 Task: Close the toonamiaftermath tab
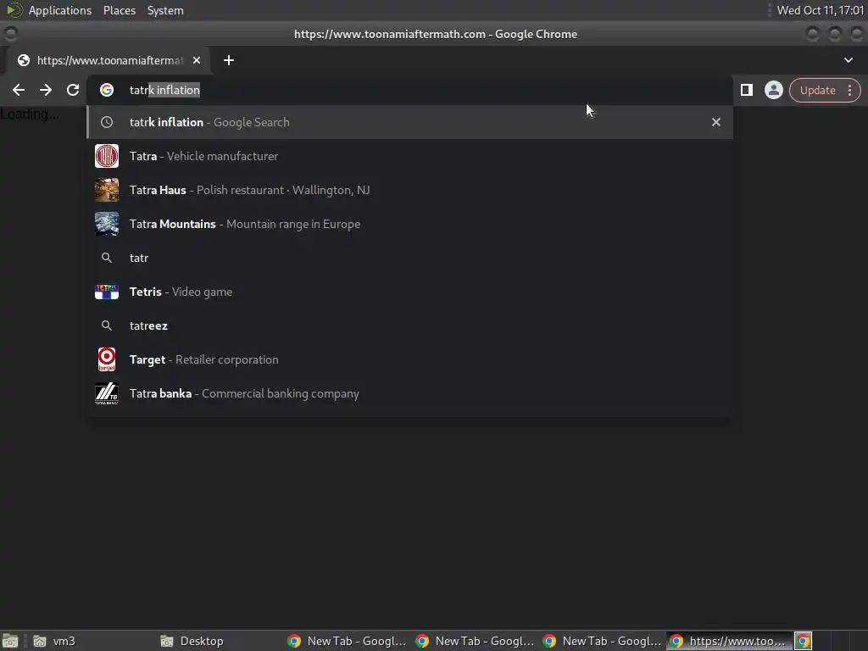(x=197, y=60)
